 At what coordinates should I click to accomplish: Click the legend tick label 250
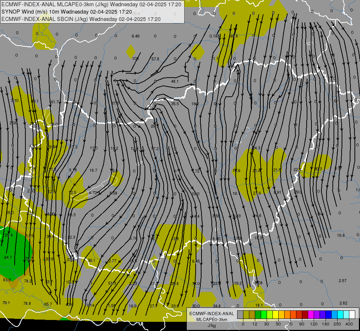(x=337, y=324)
